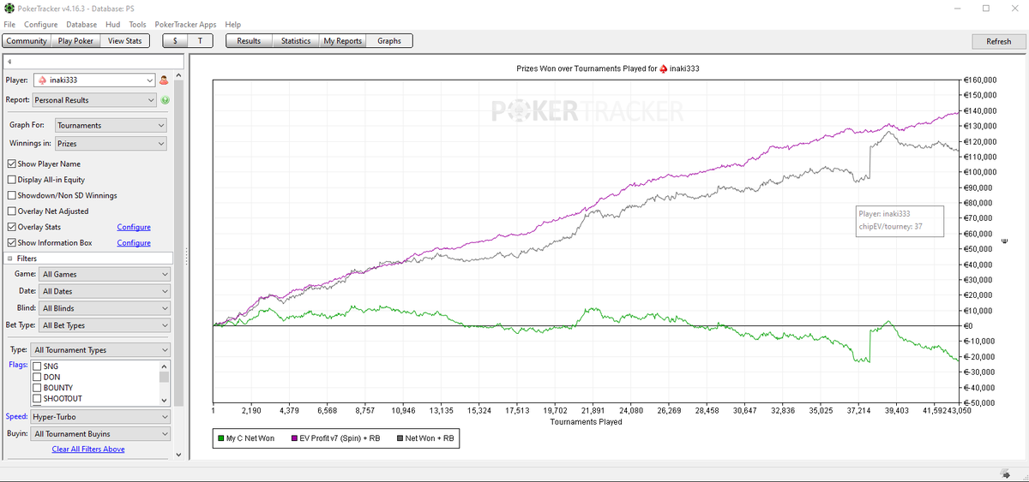The height and width of the screenshot is (482, 1029).
Task: Click Clear All Filters Above link
Action: click(88, 449)
